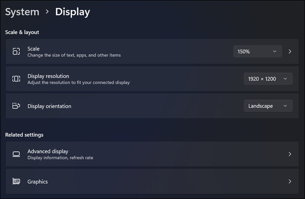This screenshot has height=199, width=305.
Task: Open the 1920 × 1200 resolution dropdown
Action: coord(268,79)
